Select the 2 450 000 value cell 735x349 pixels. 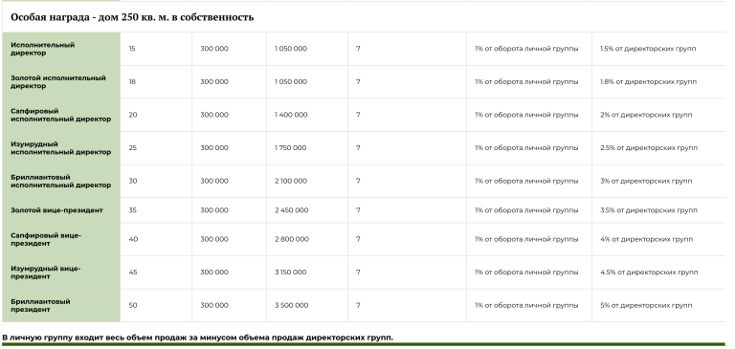point(307,210)
